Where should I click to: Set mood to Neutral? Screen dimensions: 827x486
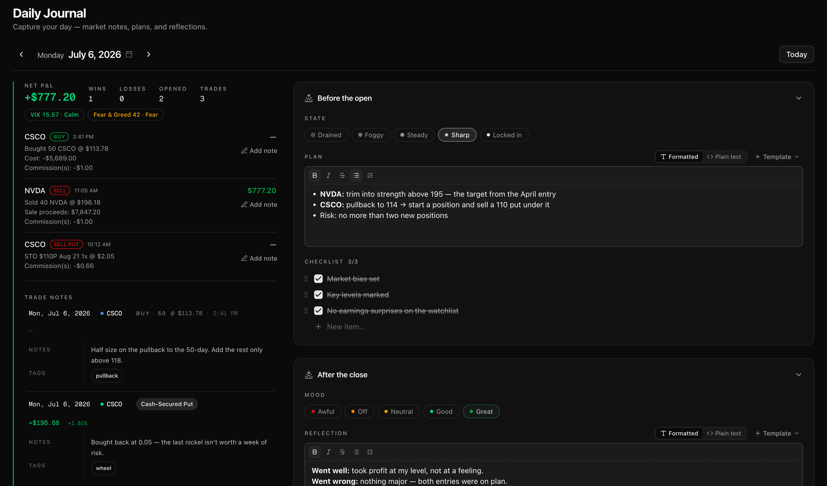[x=398, y=411]
